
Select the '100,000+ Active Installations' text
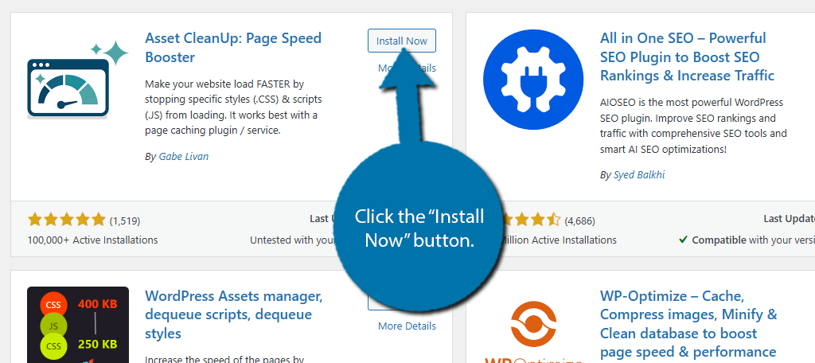(x=92, y=240)
